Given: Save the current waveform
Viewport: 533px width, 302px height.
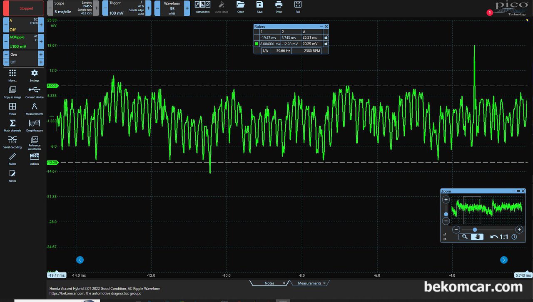Looking at the screenshot, I should pos(260,6).
